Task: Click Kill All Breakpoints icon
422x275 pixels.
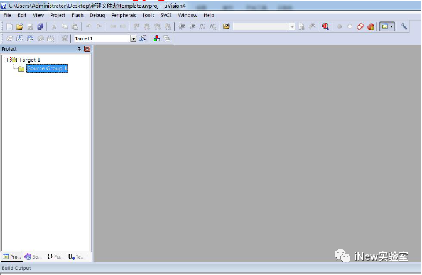Action: pos(371,26)
